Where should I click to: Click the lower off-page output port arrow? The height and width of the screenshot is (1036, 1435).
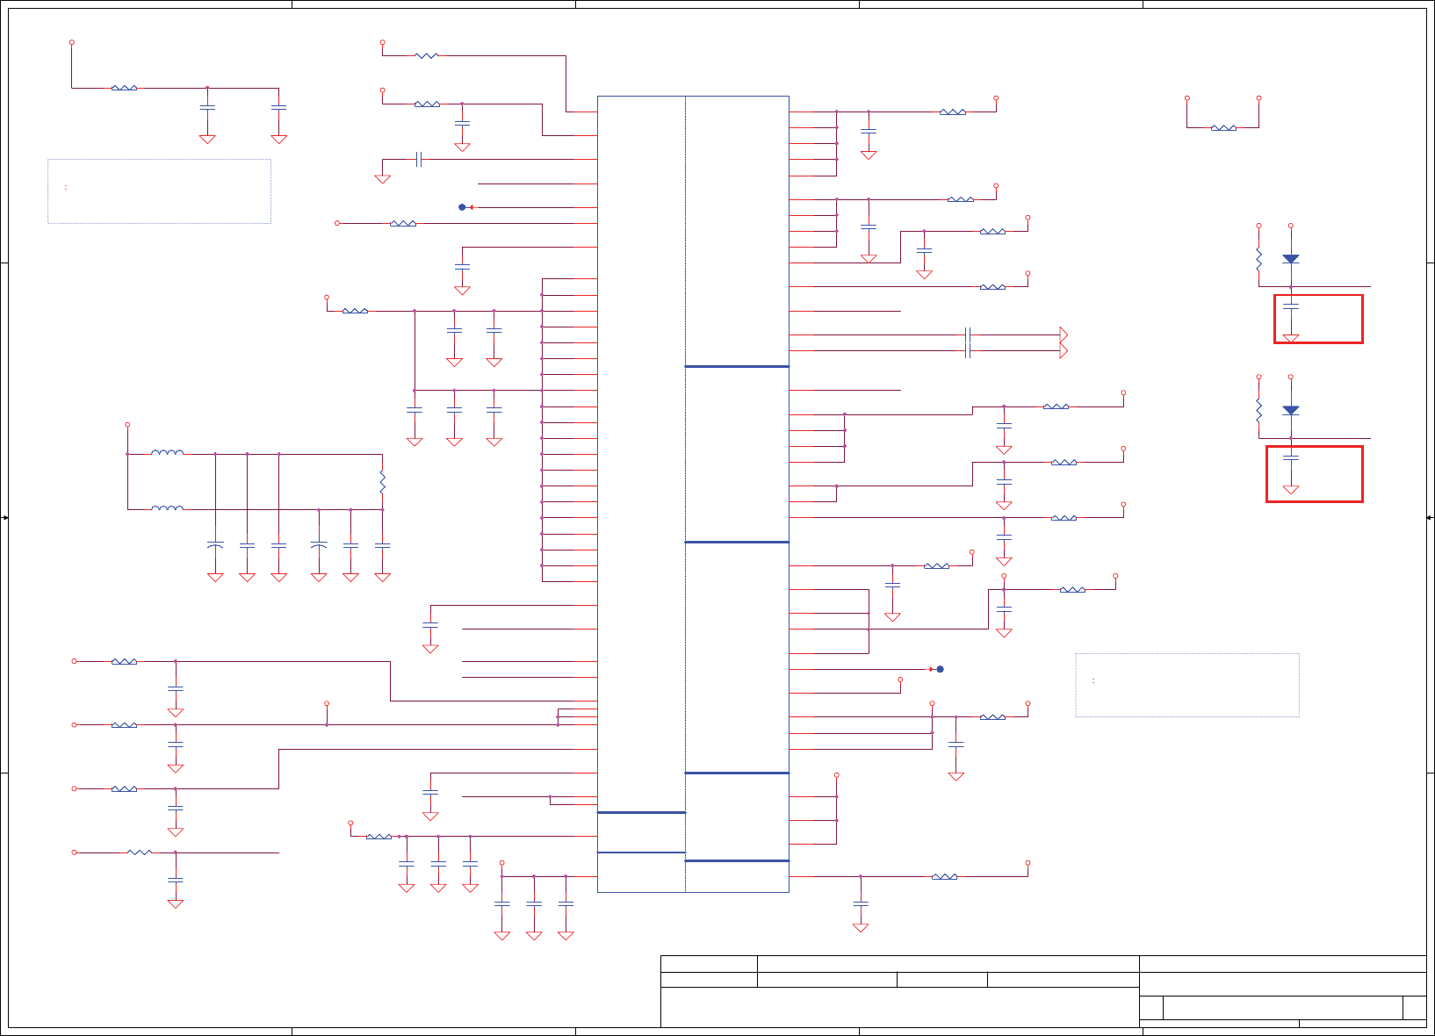[x=1064, y=350]
